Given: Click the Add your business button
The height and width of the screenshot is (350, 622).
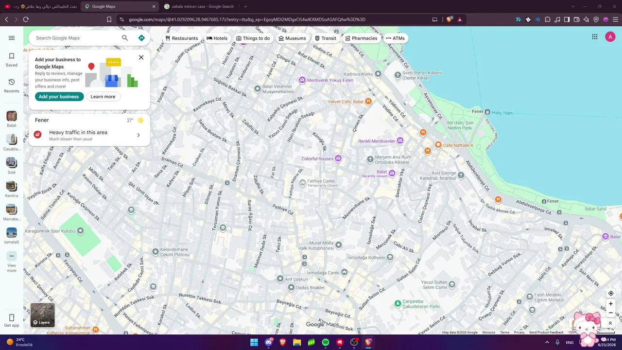Looking at the screenshot, I should point(59,97).
